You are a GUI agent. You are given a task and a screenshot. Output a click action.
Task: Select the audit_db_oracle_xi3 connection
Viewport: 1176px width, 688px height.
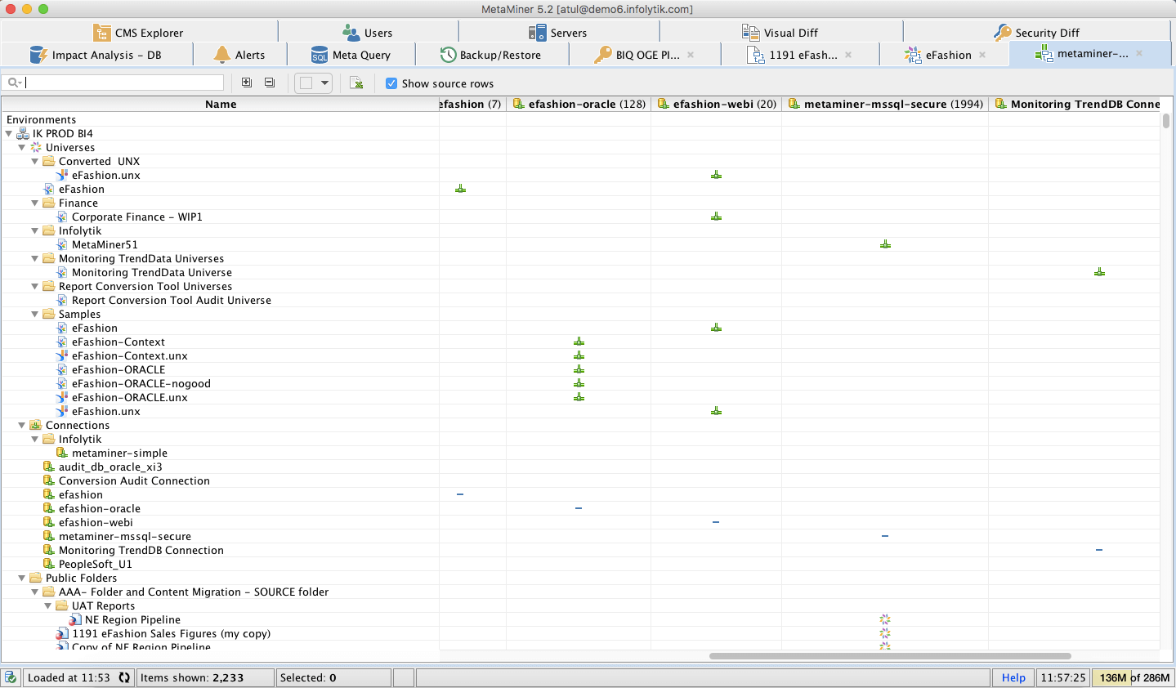pos(110,467)
